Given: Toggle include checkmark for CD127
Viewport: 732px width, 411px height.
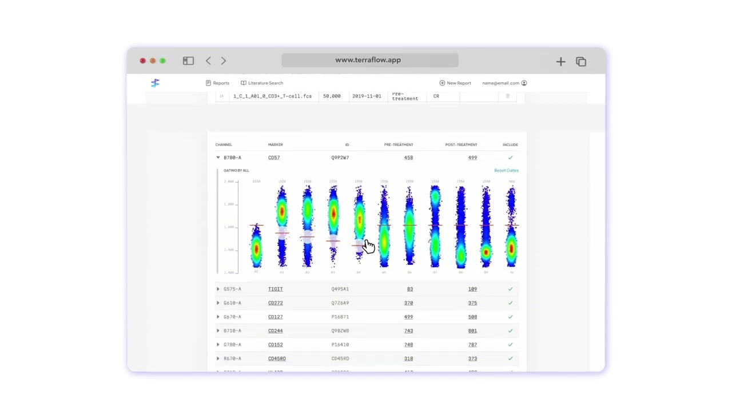Looking at the screenshot, I should click(x=510, y=317).
